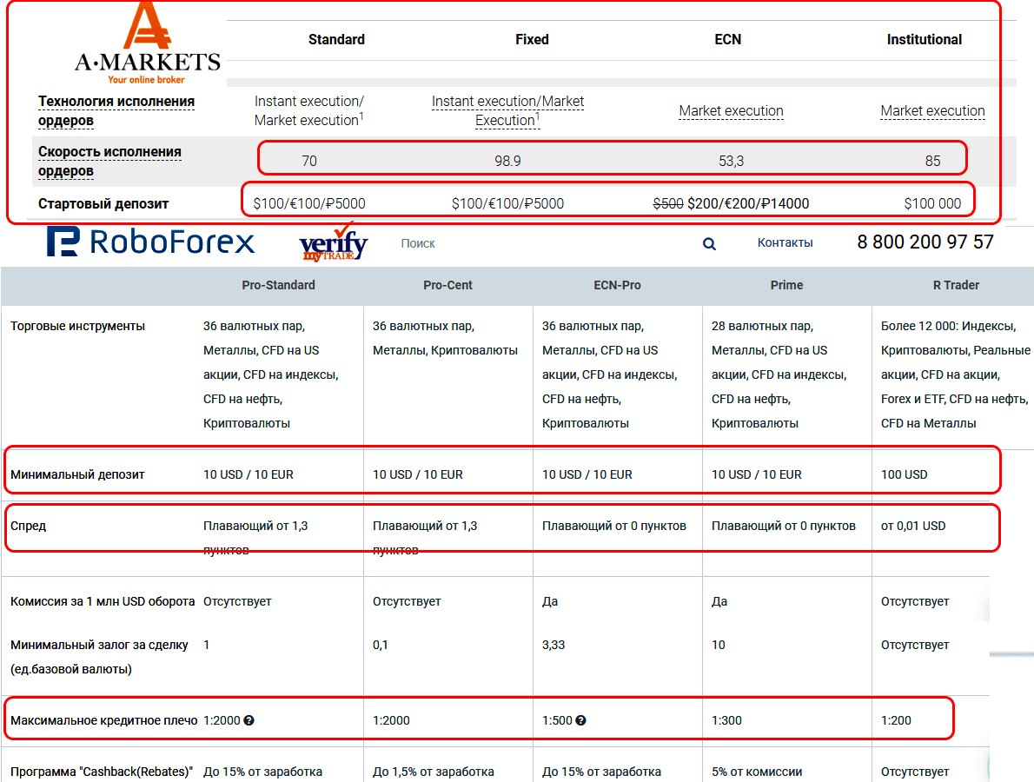The height and width of the screenshot is (782, 1034).
Task: Select the Institutional account column header
Action: (924, 39)
